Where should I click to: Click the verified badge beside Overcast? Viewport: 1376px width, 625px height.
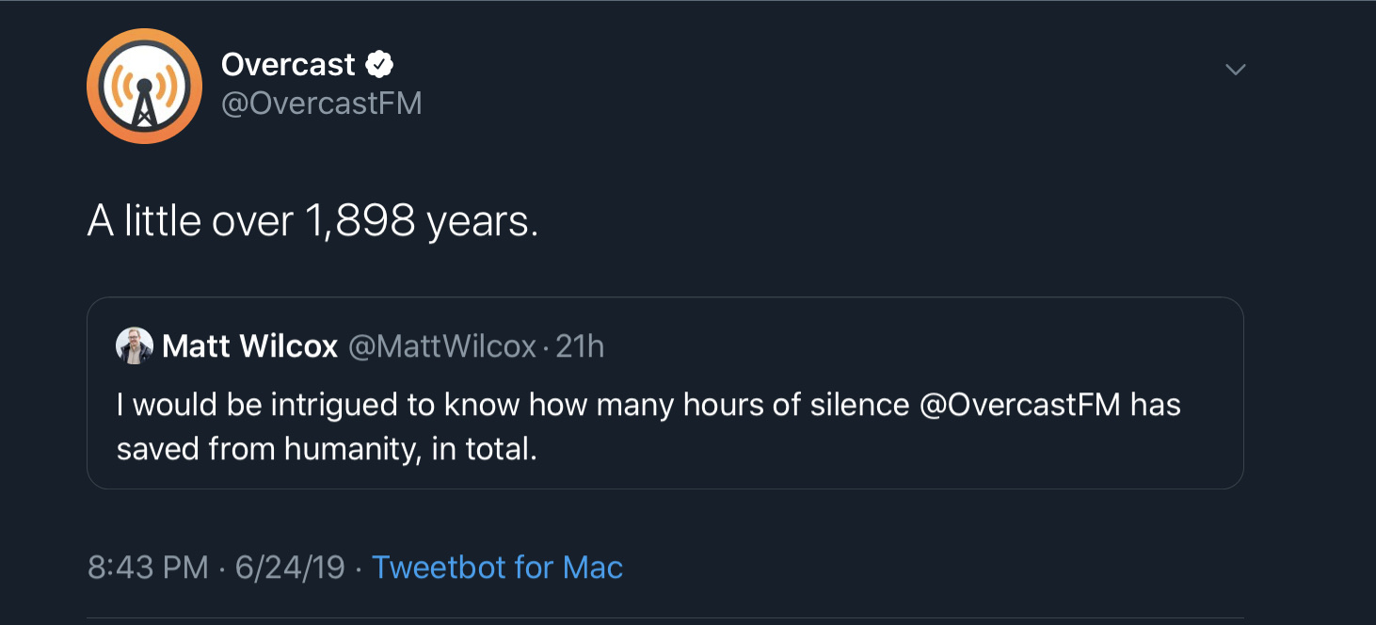(x=378, y=65)
